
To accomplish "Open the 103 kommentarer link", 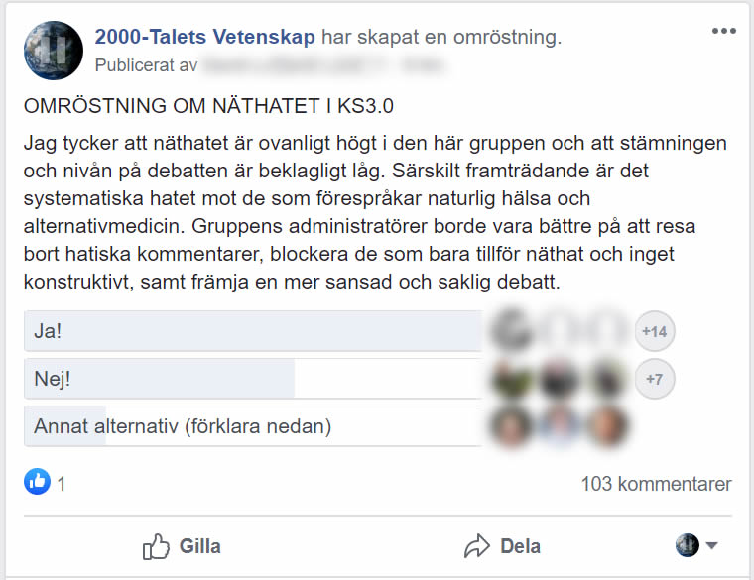I will (x=656, y=485).
